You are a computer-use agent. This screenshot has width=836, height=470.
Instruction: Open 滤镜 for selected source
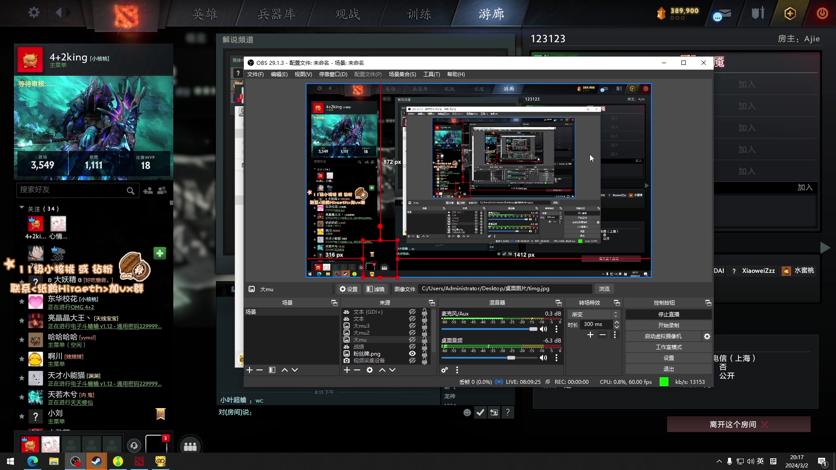375,289
